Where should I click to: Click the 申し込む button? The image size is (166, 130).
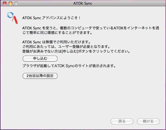(40, 58)
